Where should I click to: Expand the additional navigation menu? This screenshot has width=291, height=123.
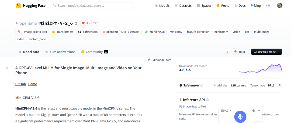pyautogui.click(x=268, y=5)
